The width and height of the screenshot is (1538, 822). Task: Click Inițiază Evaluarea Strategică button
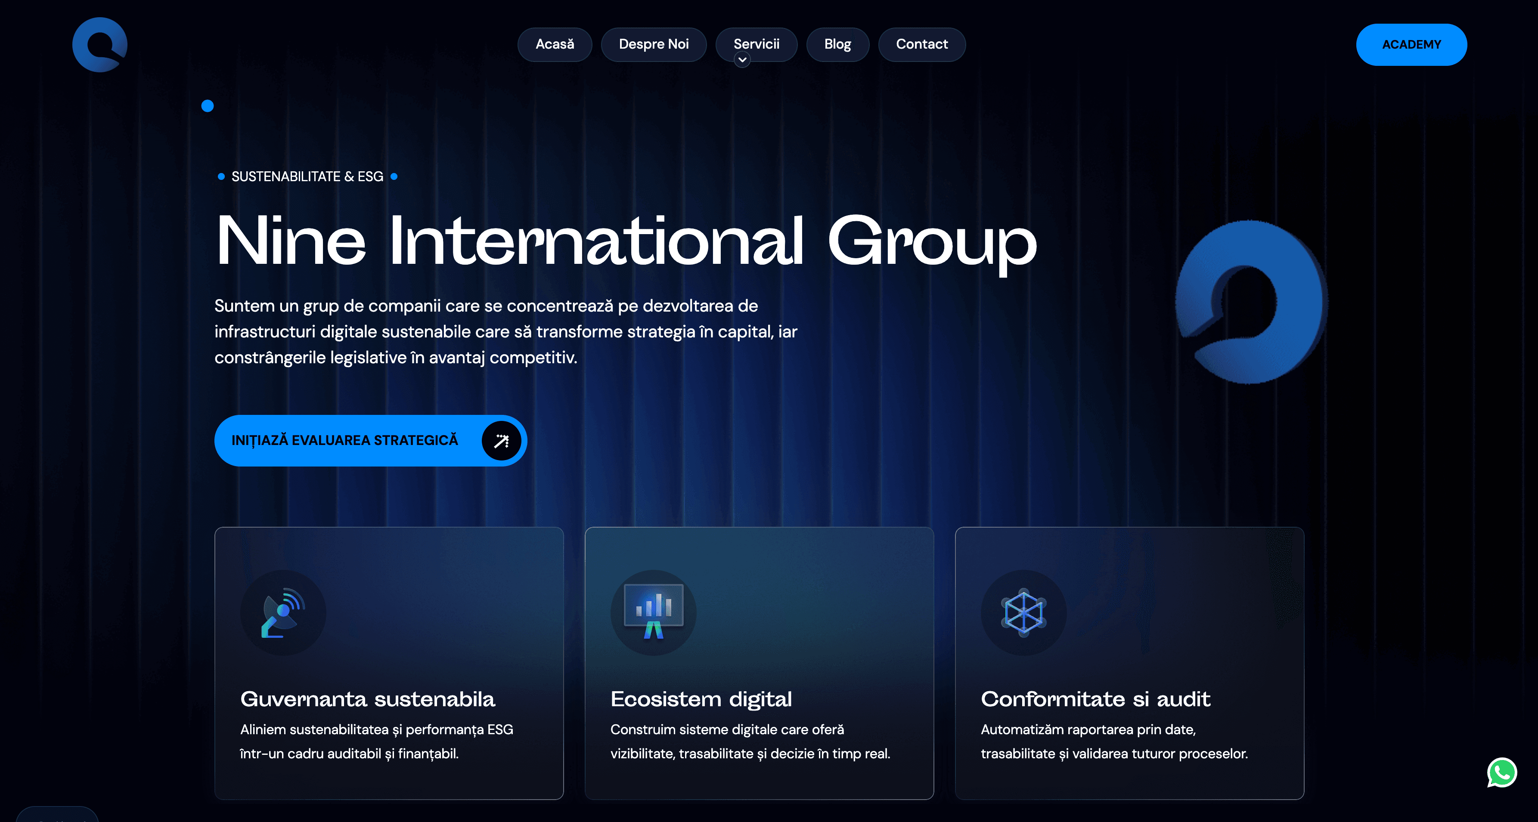(x=370, y=441)
